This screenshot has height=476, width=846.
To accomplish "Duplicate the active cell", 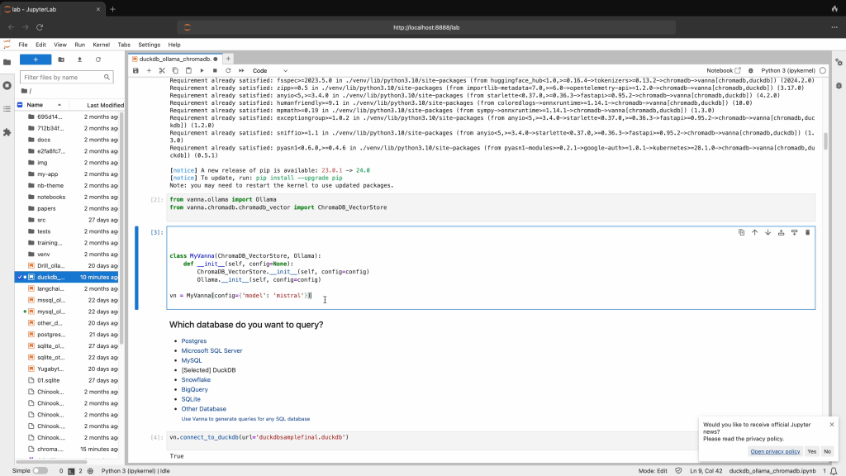I will (x=741, y=233).
